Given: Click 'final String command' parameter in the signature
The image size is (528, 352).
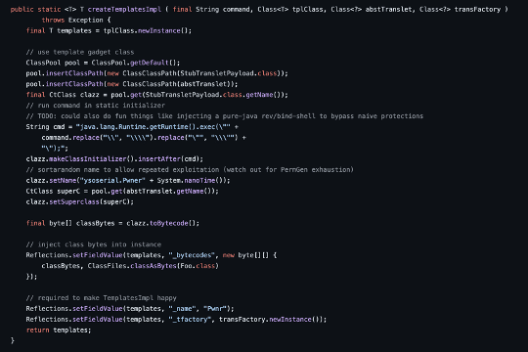Looking at the screenshot, I should (211, 10).
